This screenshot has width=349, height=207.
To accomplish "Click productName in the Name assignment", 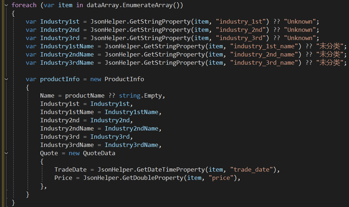I will point(85,96).
